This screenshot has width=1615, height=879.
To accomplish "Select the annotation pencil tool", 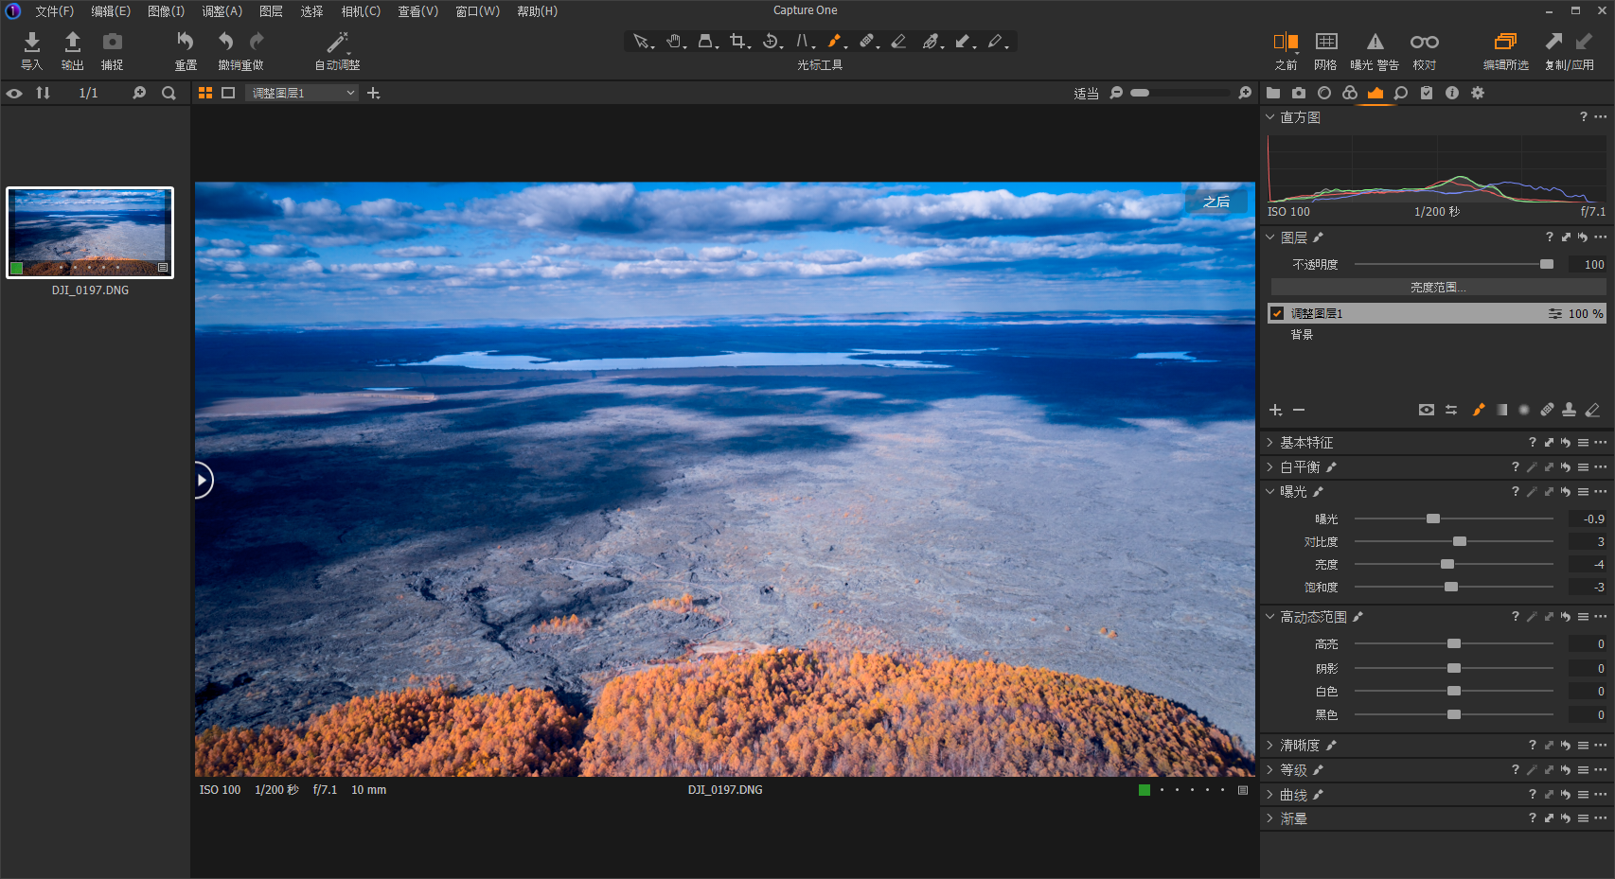I will click(996, 42).
